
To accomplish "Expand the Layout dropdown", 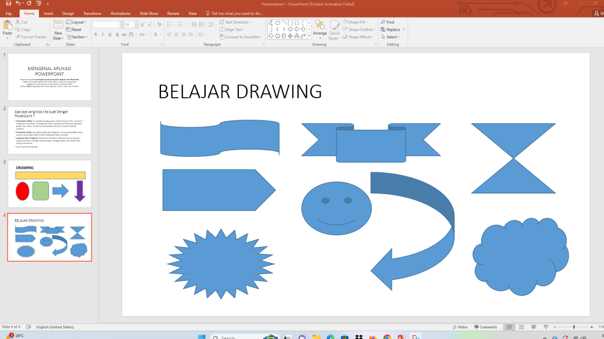I will click(77, 22).
